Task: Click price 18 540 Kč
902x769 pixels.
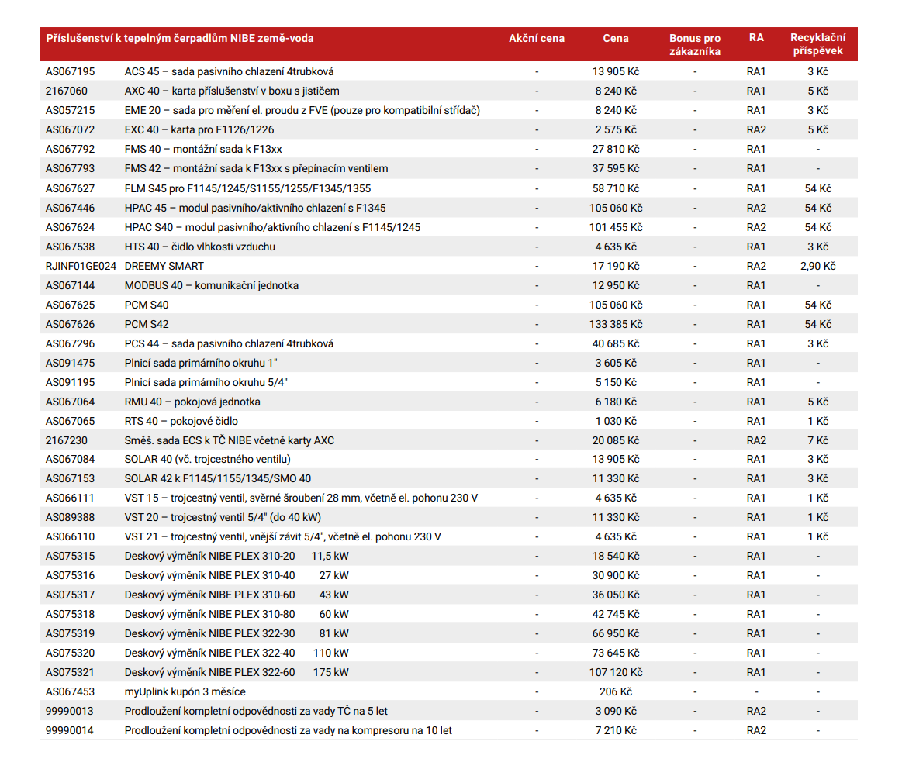Action: point(616,557)
